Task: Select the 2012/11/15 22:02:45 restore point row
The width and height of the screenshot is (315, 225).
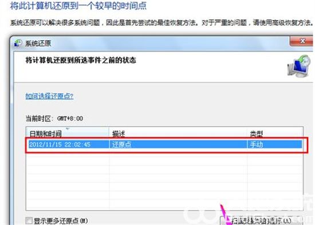Action: pyautogui.click(x=165, y=144)
